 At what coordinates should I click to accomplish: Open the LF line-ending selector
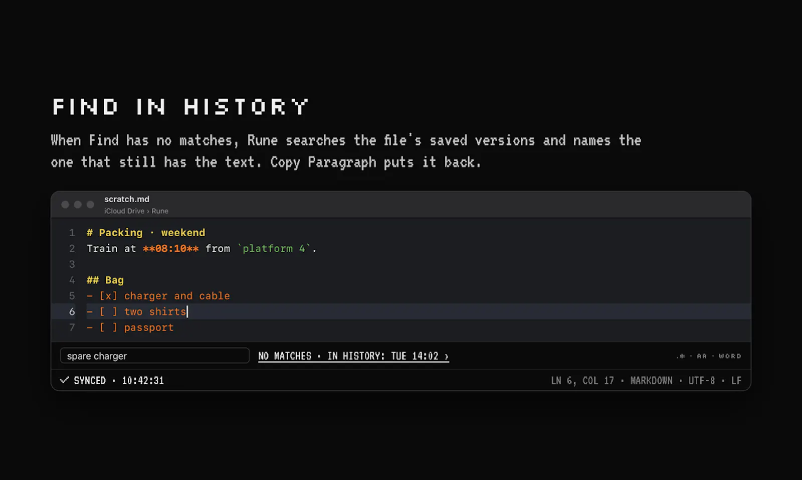[x=736, y=381]
